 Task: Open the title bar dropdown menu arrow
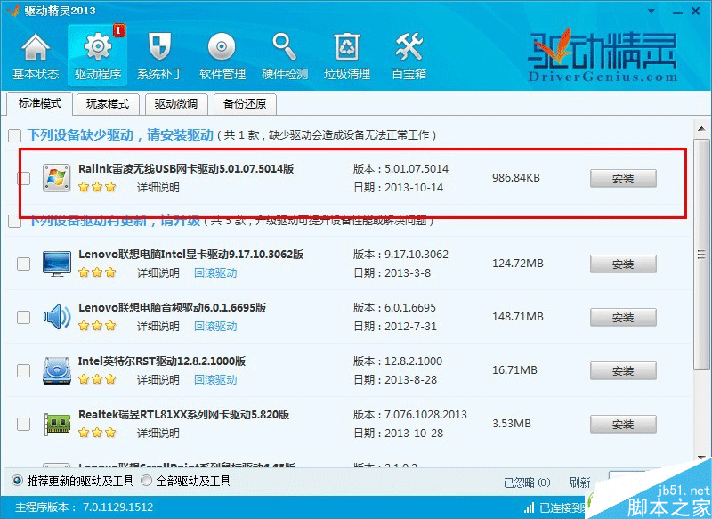coord(651,12)
